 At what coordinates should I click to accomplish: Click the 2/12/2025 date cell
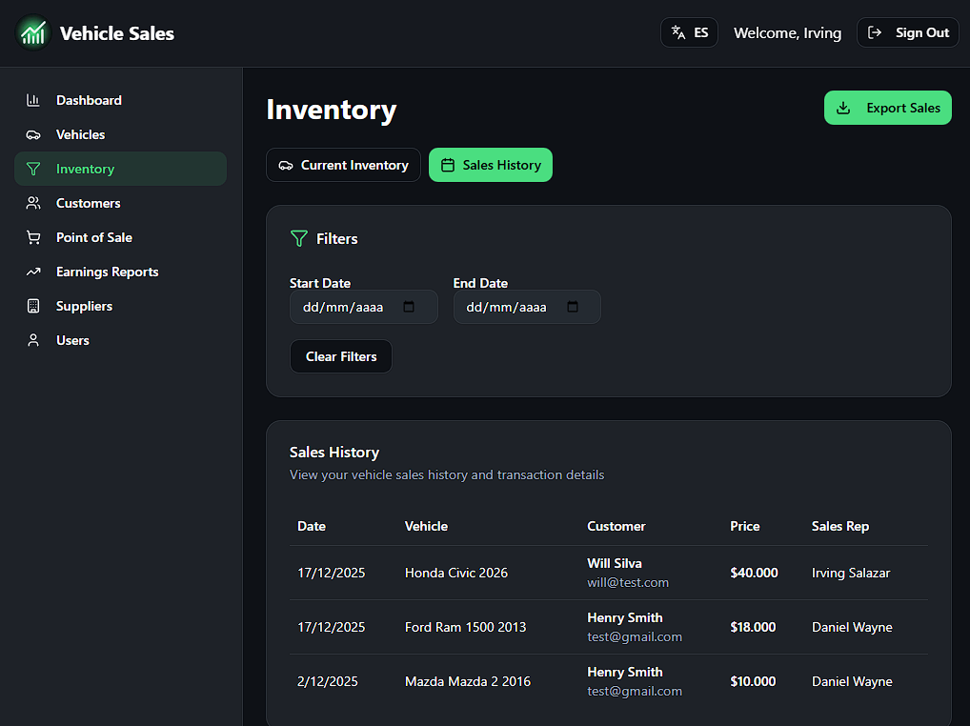click(x=327, y=681)
